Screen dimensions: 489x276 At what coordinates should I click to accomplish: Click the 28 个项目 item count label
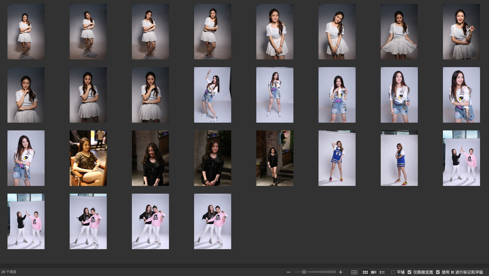pyautogui.click(x=9, y=272)
